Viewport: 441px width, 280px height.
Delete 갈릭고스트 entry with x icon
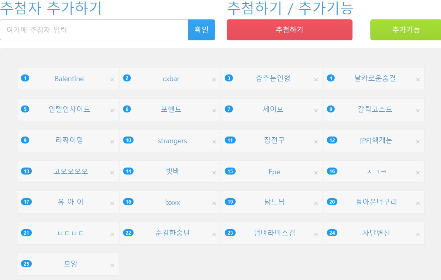[x=418, y=111]
